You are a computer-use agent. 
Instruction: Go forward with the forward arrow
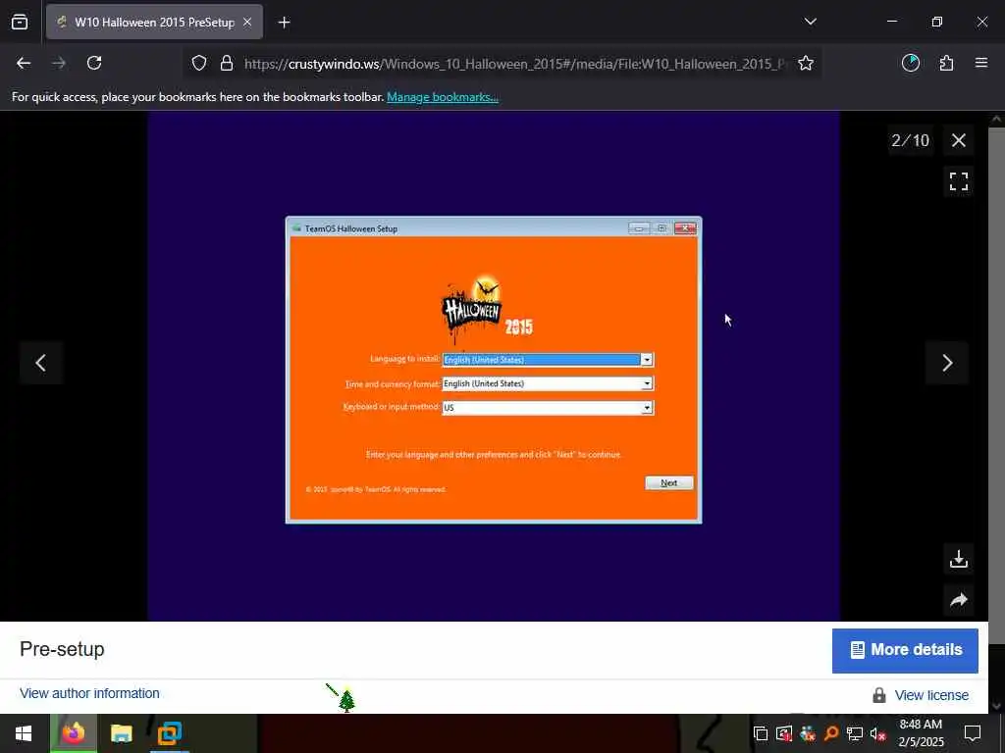coord(59,63)
